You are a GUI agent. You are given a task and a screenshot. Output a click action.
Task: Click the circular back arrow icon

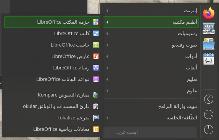[209, 99]
